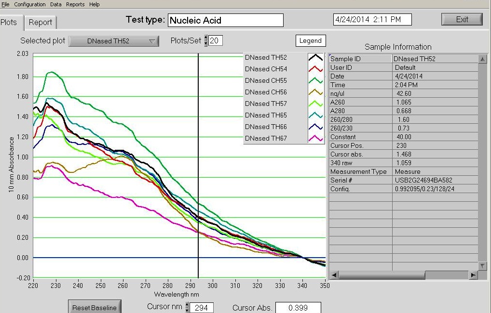491x313 pixels.
Task: Open the File menu
Action: pyautogui.click(x=5, y=4)
